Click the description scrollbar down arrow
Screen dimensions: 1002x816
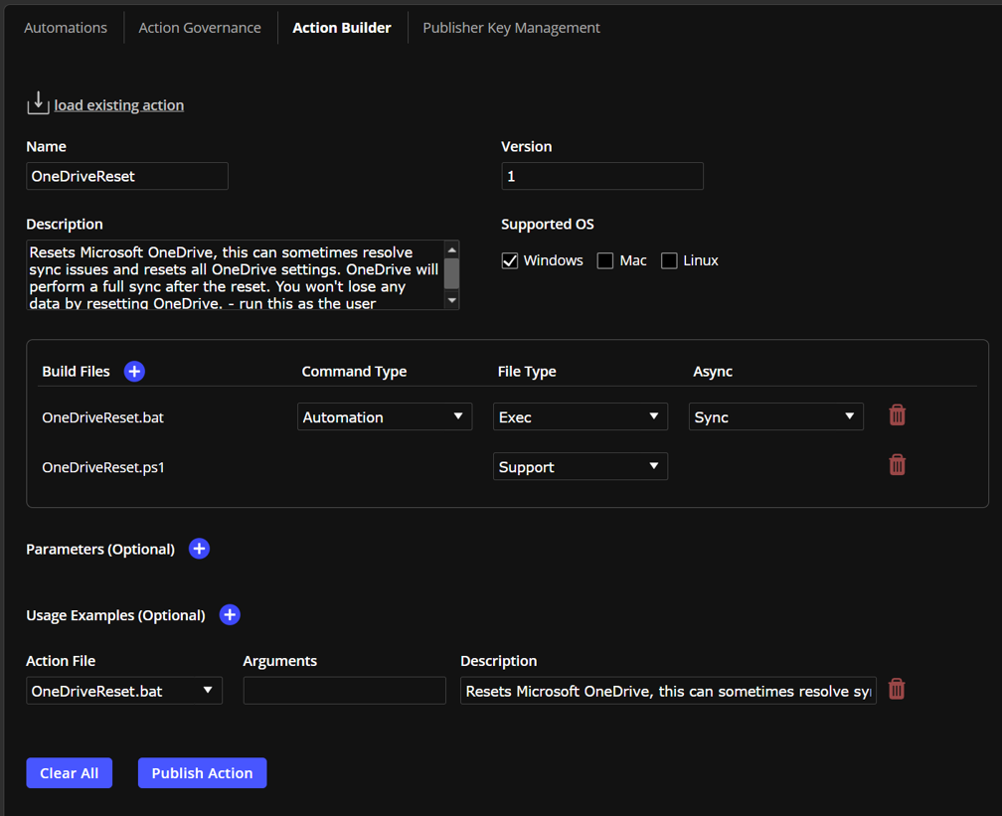pyautogui.click(x=451, y=300)
